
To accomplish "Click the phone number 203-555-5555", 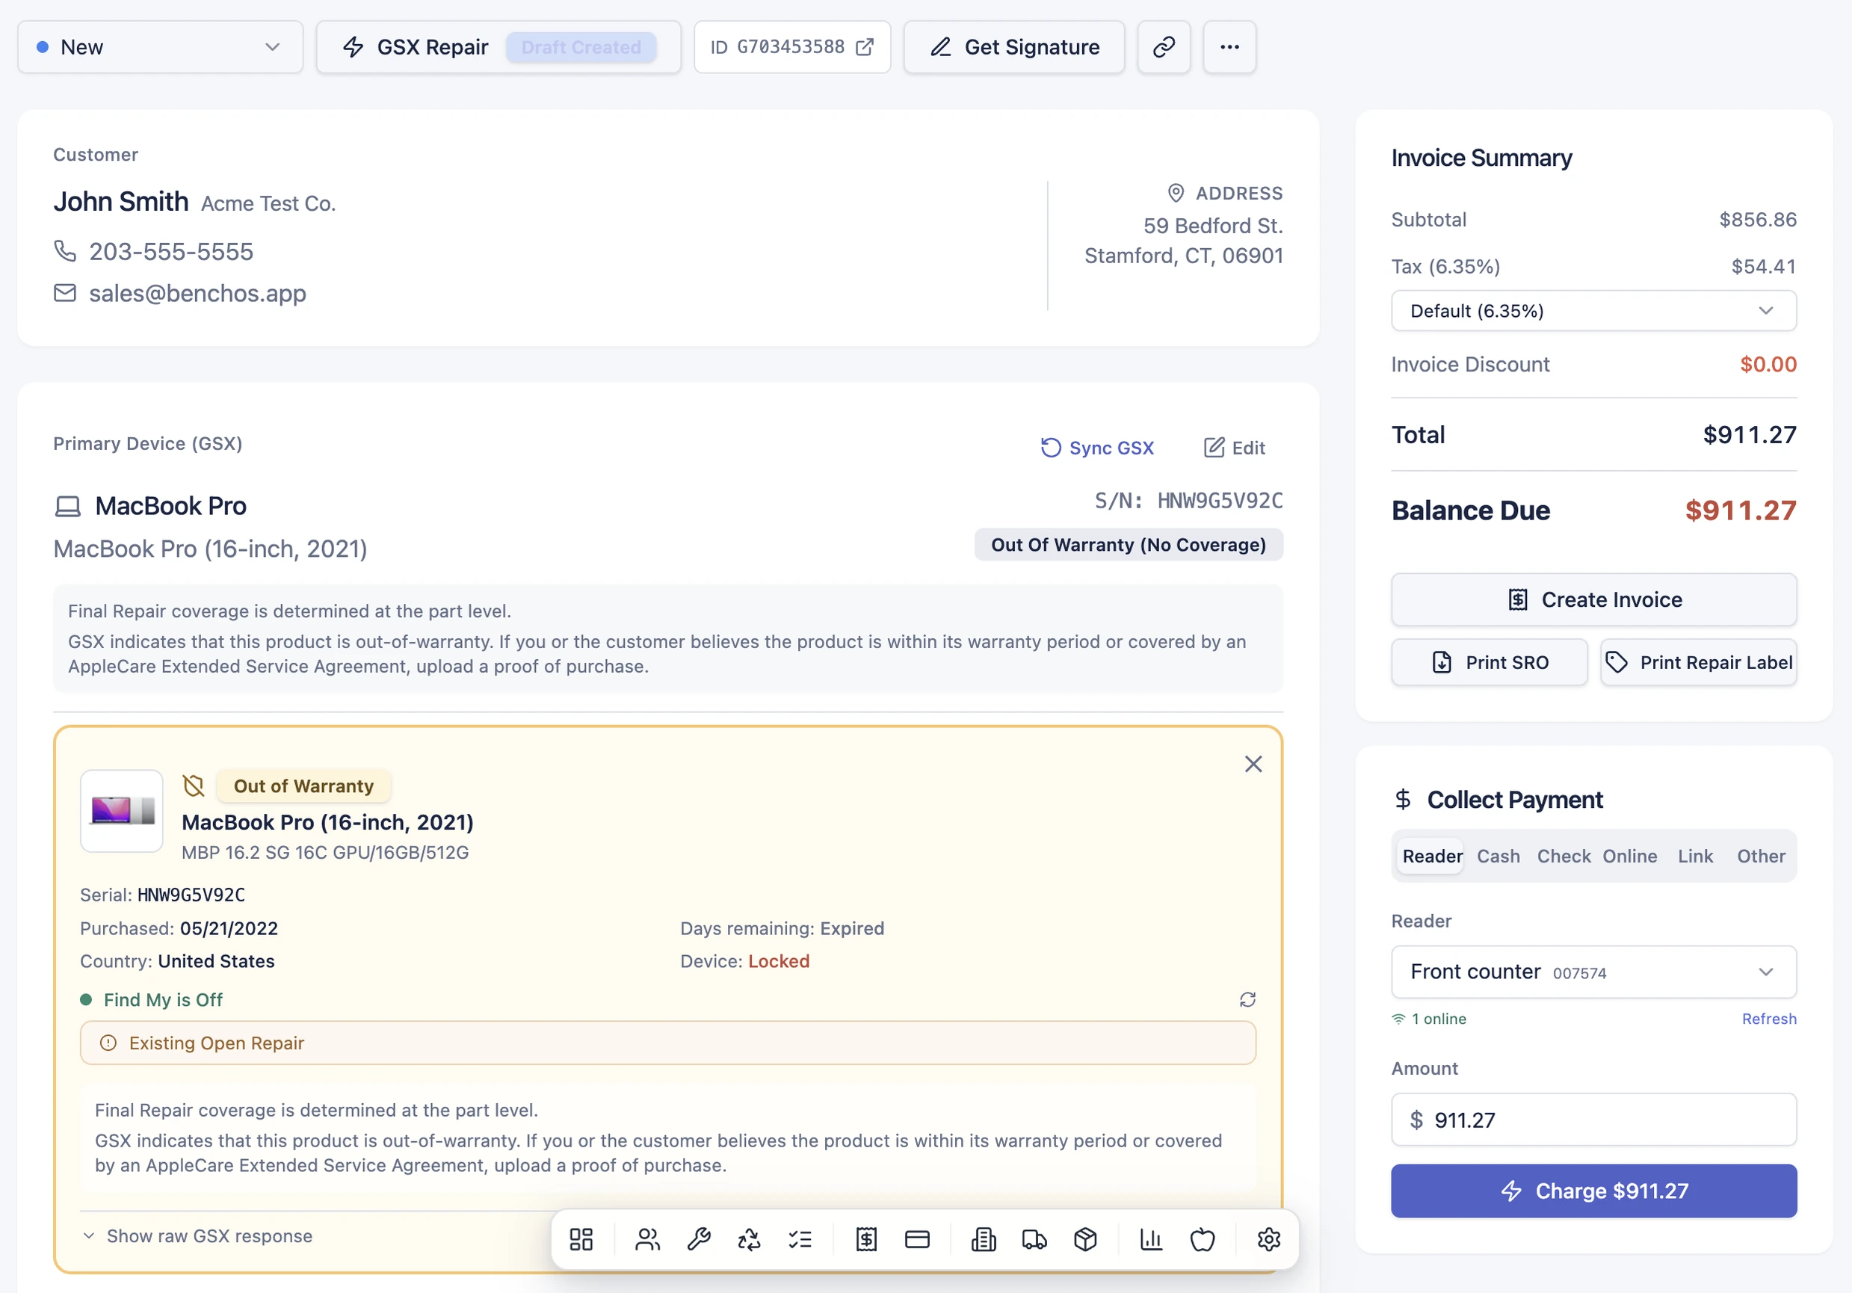I will pos(171,252).
